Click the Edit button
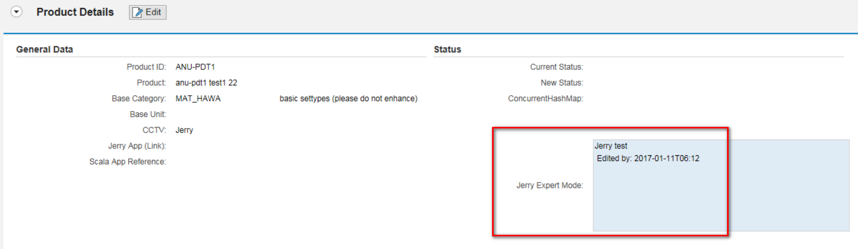Screen dimensions: 858x249 (148, 12)
